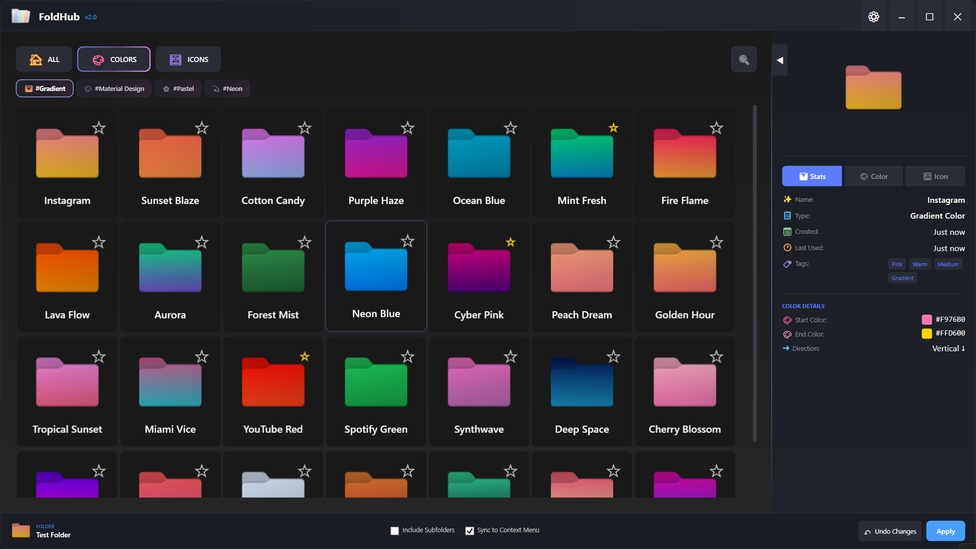Open FoldHub settings via the gear icon
The height and width of the screenshot is (549, 976).
click(x=873, y=16)
